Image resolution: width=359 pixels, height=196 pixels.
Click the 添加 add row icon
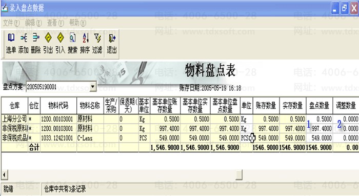[x=24, y=38]
